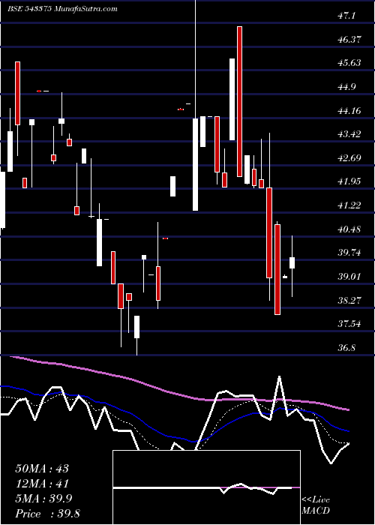
Task: Click the 44.16 price axis label
Action: pyautogui.click(x=349, y=111)
